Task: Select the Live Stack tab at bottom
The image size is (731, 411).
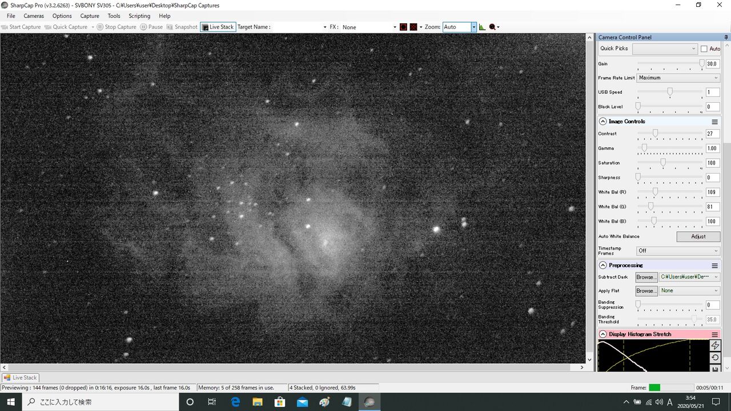Action: 20,377
